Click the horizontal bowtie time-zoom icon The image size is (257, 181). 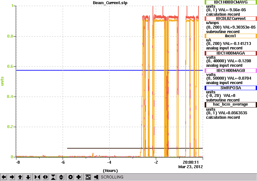click(37, 177)
